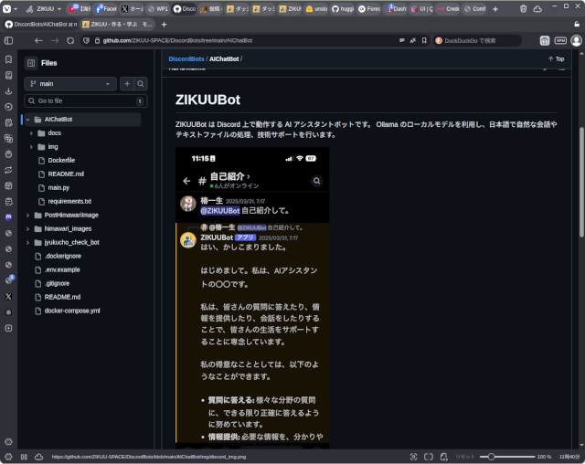Open main.py in the file tree
The height and width of the screenshot is (464, 585).
coord(58,188)
